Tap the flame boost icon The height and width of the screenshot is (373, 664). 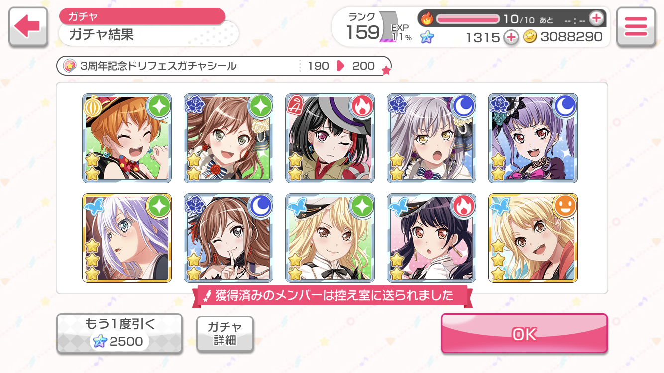[427, 19]
